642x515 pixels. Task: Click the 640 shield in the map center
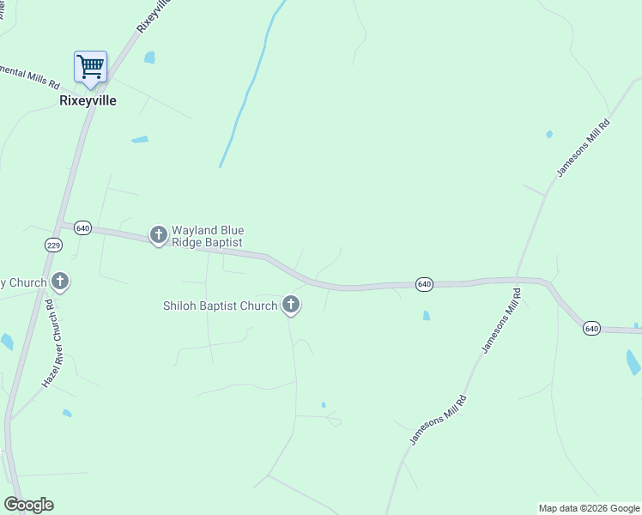click(424, 284)
